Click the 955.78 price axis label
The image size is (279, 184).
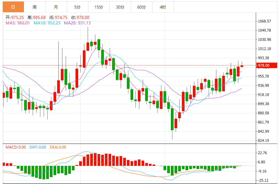(x=263, y=76)
